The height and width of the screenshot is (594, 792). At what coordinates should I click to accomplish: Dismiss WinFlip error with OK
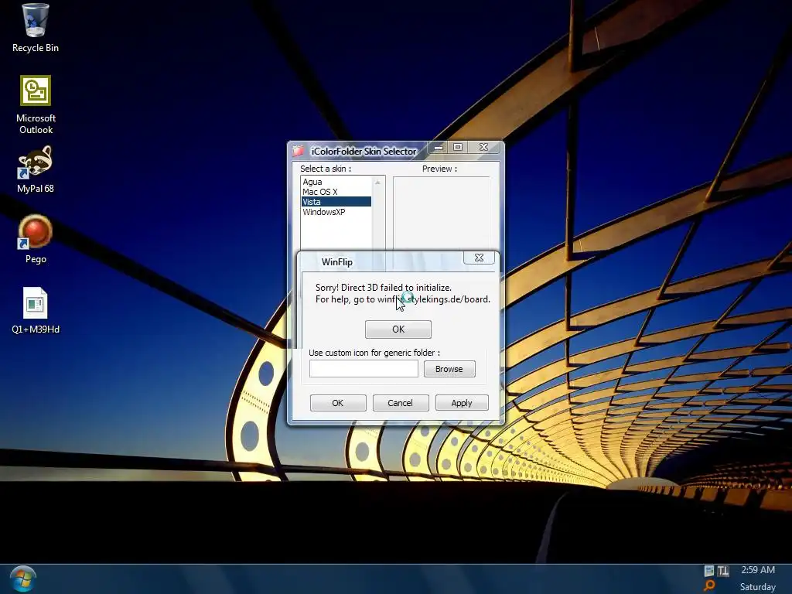pos(398,329)
